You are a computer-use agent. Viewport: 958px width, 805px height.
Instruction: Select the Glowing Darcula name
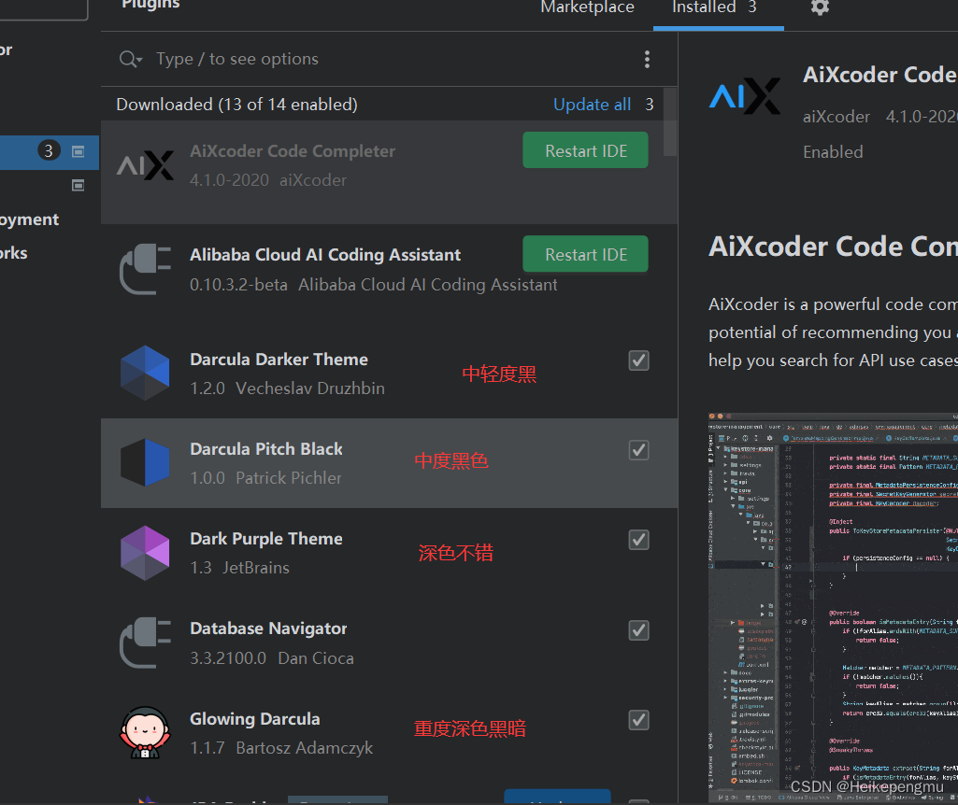pyautogui.click(x=255, y=718)
